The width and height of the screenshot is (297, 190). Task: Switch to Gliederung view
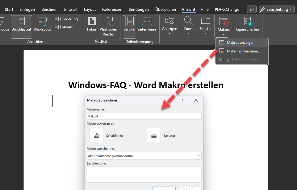(x=65, y=19)
